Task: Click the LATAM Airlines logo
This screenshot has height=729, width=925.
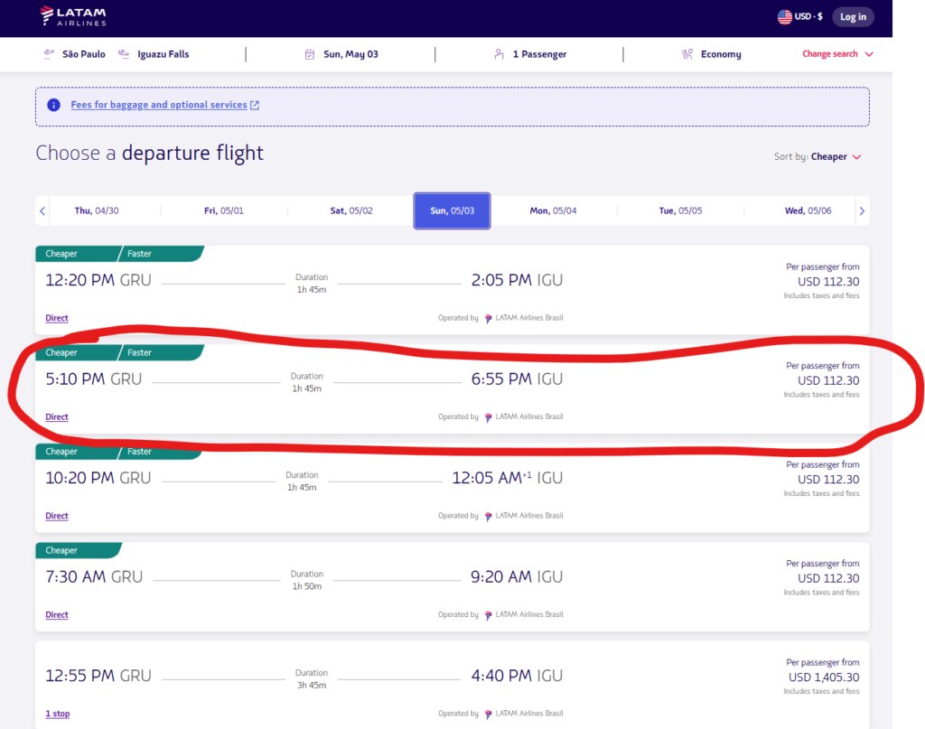Action: click(x=73, y=16)
